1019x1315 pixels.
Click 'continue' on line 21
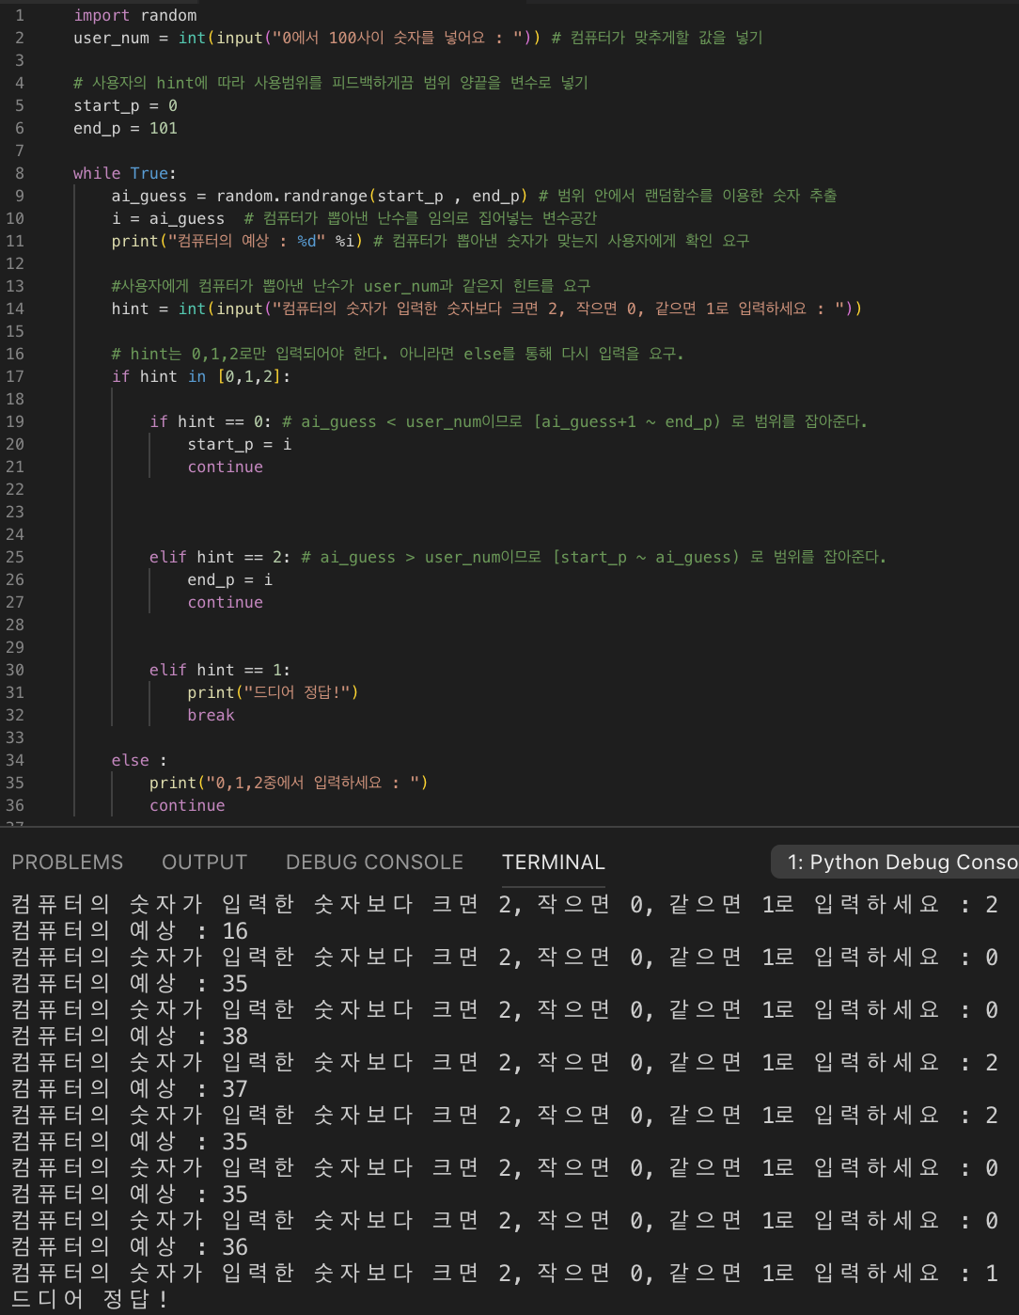(226, 467)
